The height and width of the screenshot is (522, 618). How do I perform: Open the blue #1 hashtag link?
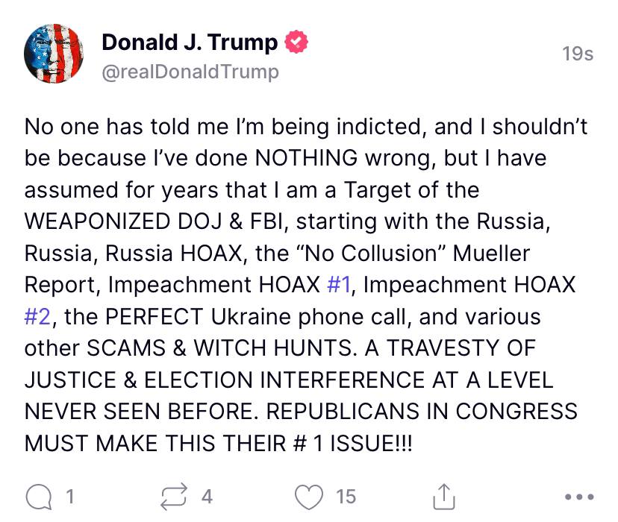(340, 284)
